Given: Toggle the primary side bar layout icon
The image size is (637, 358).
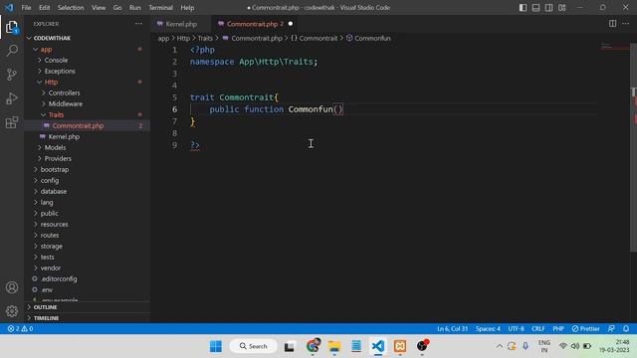Looking at the screenshot, I should pyautogui.click(x=523, y=8).
